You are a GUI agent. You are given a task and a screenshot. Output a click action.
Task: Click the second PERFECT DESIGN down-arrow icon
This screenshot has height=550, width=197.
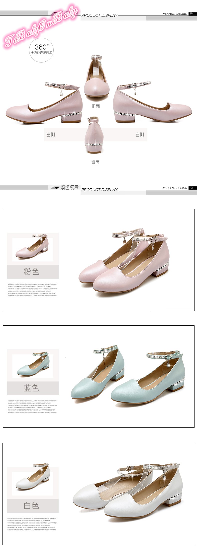(191, 188)
